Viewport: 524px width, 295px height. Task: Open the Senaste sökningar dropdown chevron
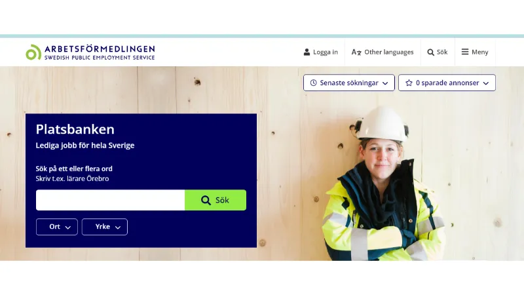pyautogui.click(x=385, y=83)
